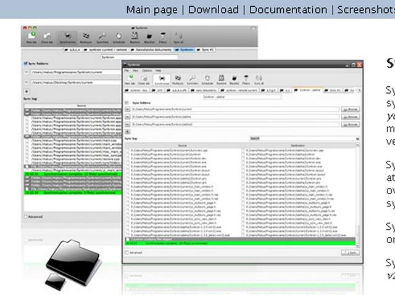Open Options menu in front Synkron window

click(147, 71)
